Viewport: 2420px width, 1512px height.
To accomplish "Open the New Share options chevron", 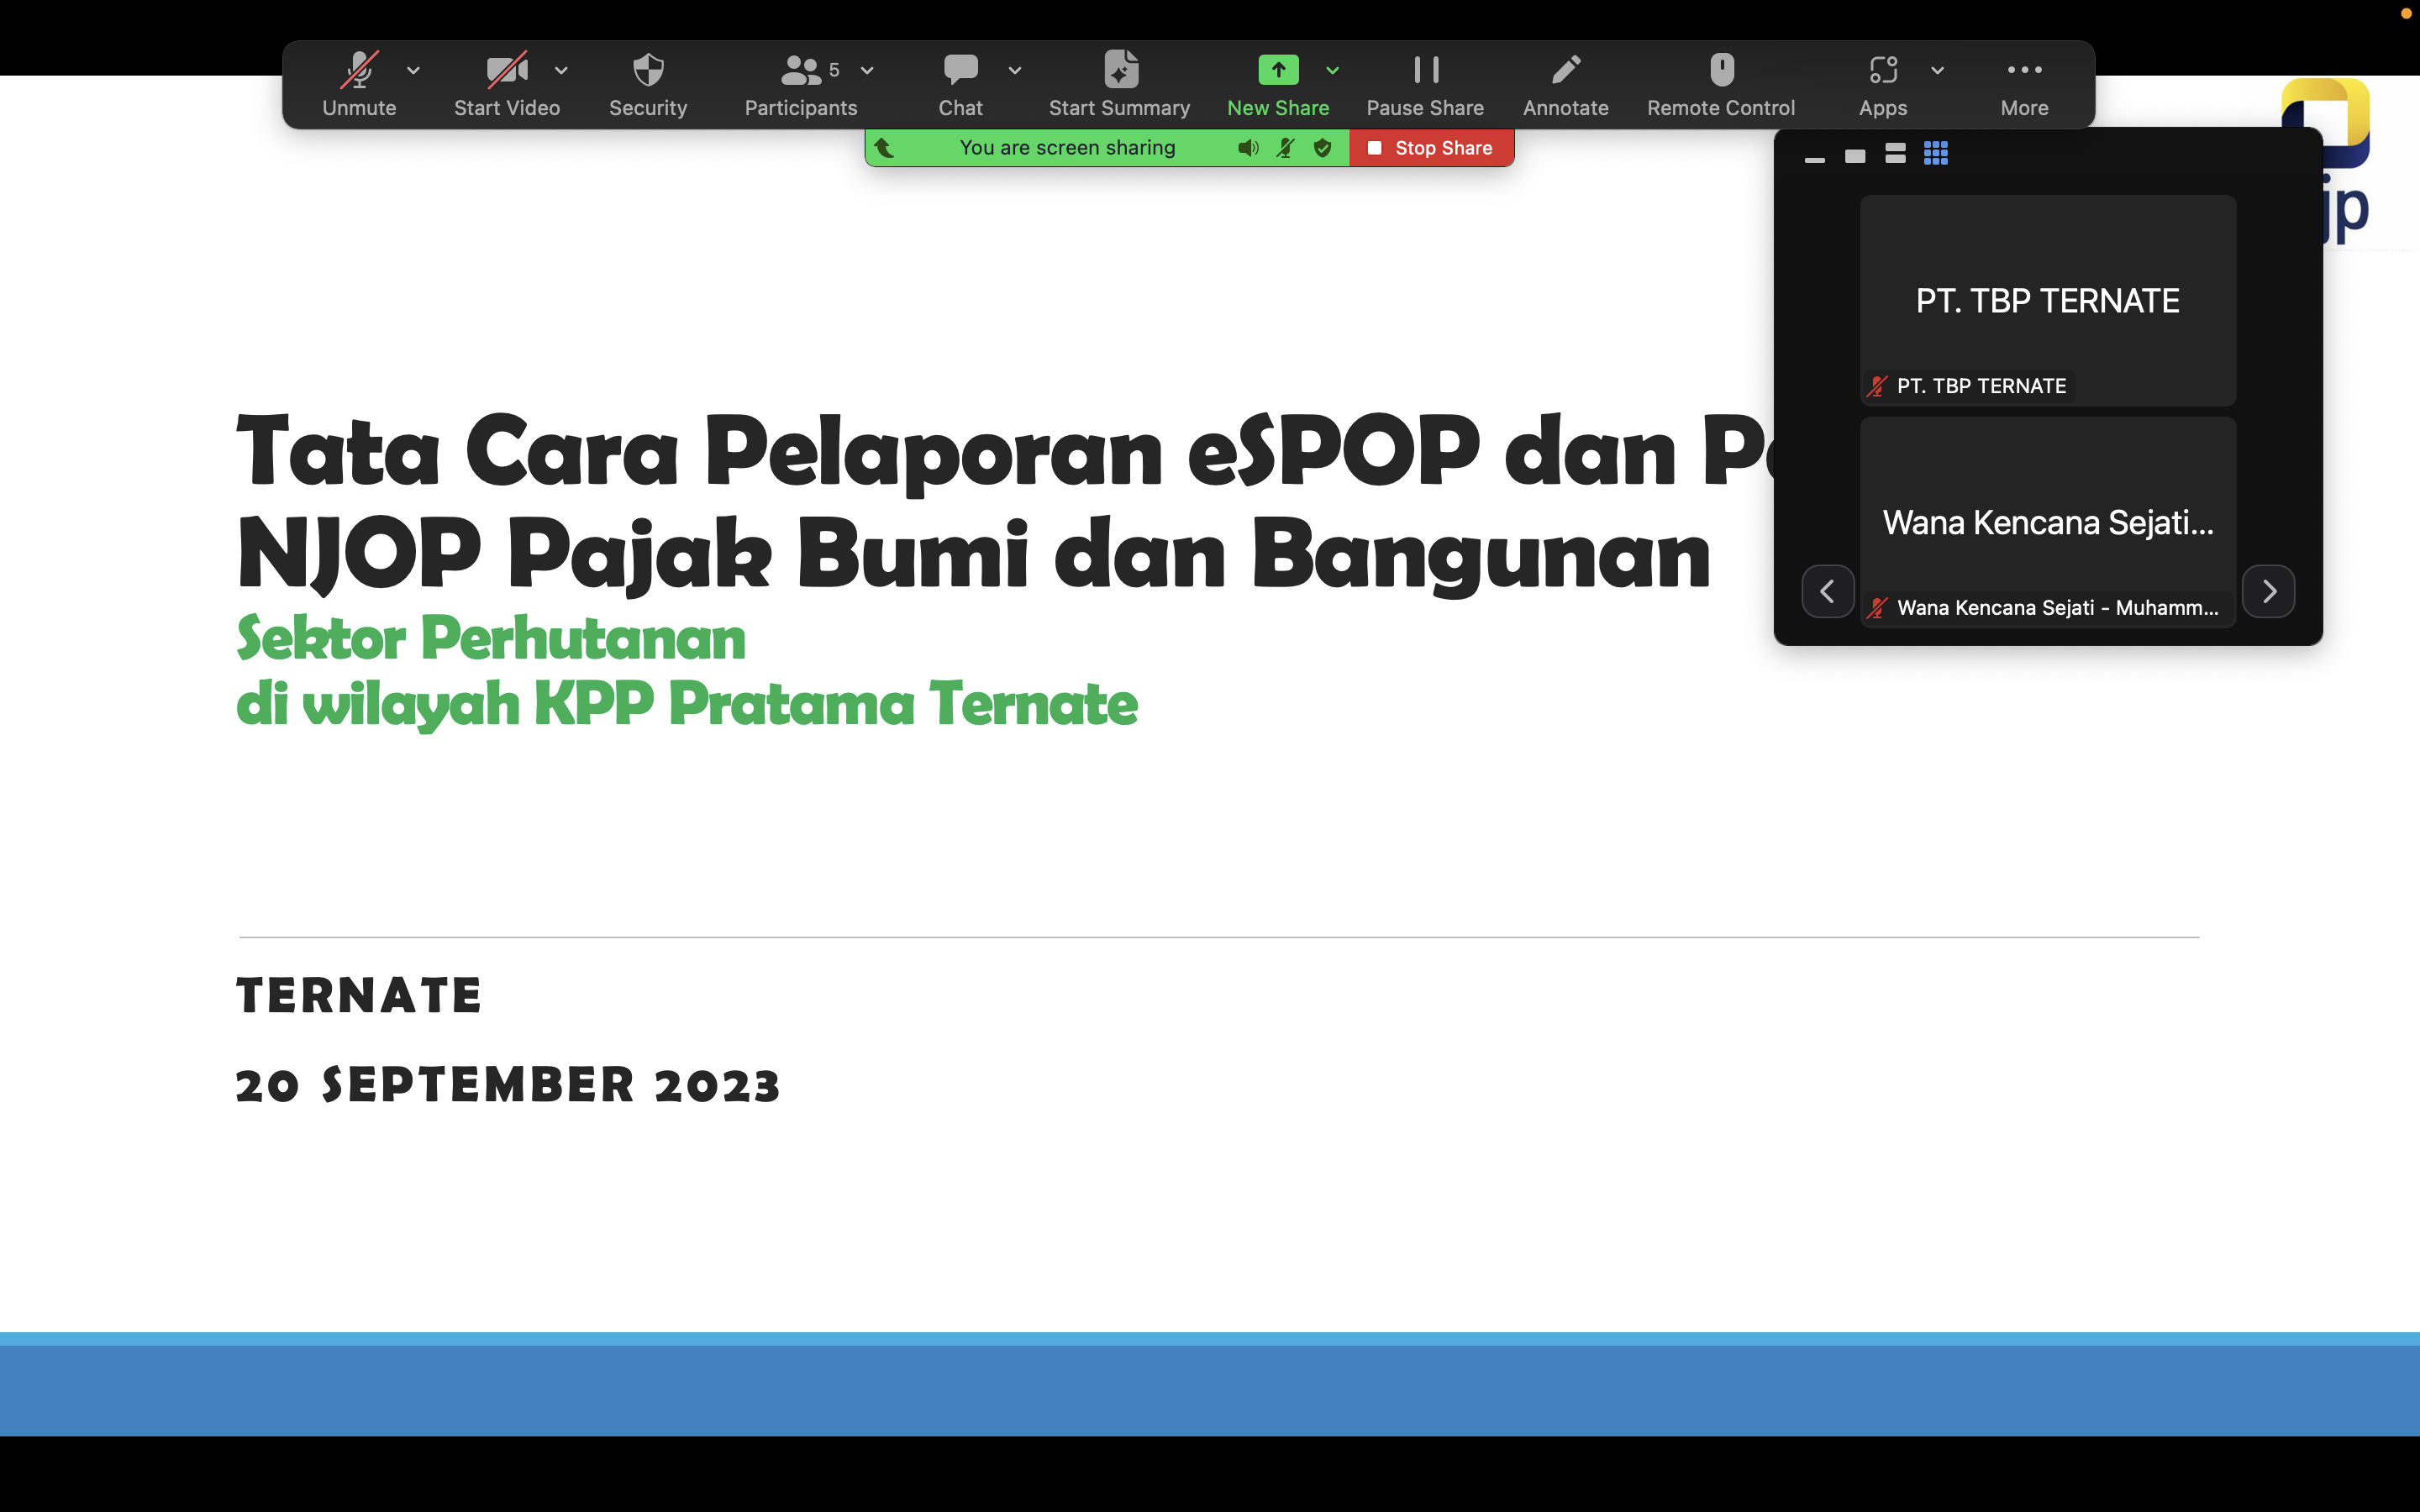I will pyautogui.click(x=1332, y=70).
